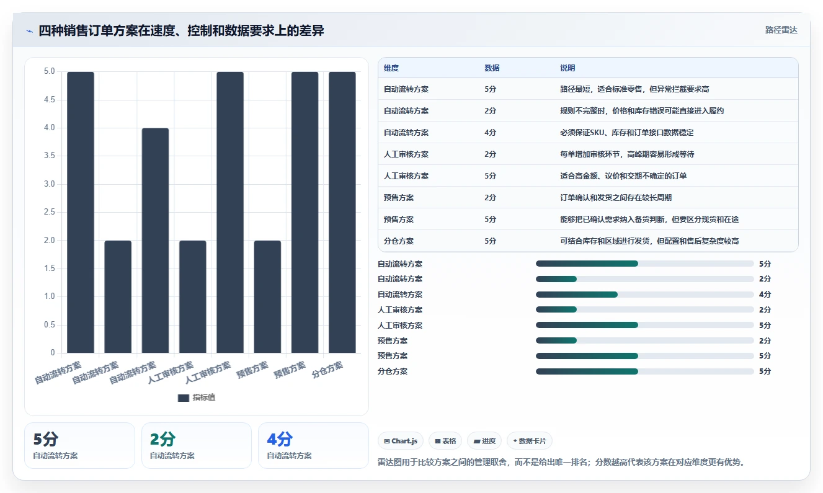Click the 4分 cell in the table
This screenshot has width=823, height=493.
point(490,133)
